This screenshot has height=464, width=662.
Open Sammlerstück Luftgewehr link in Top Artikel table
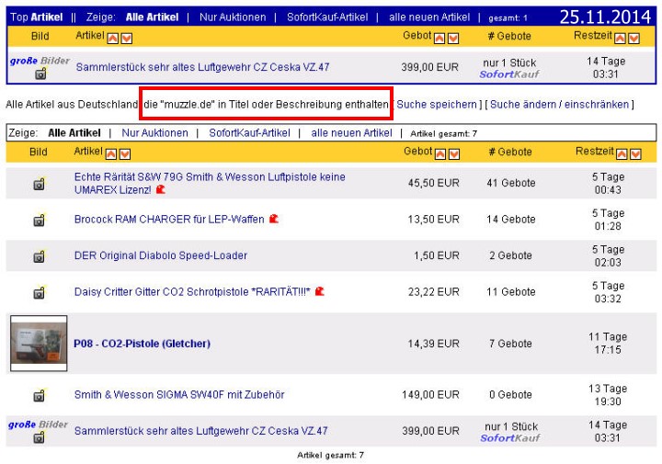click(x=202, y=68)
